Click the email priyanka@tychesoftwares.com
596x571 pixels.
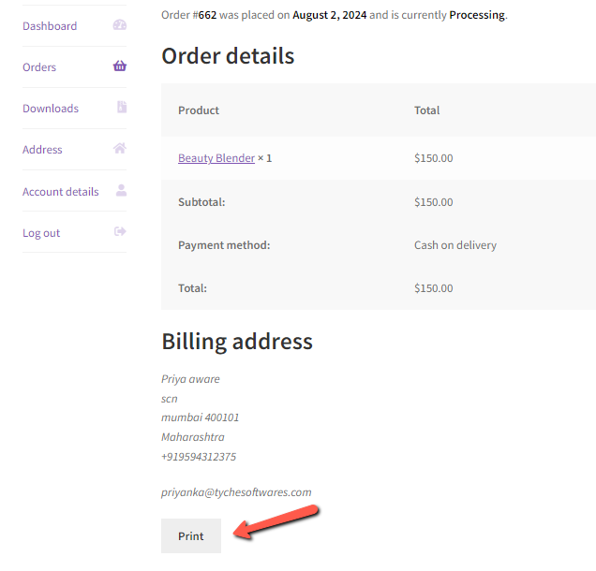(236, 492)
